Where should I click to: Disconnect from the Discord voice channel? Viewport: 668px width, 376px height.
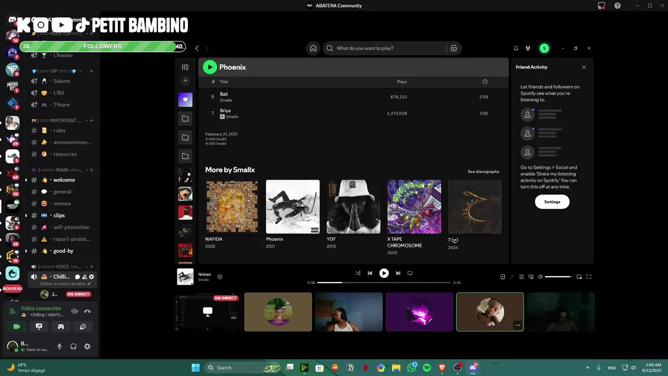(87, 311)
